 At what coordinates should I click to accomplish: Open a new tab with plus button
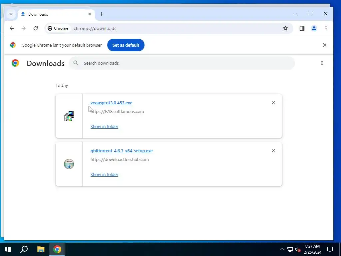tap(101, 14)
